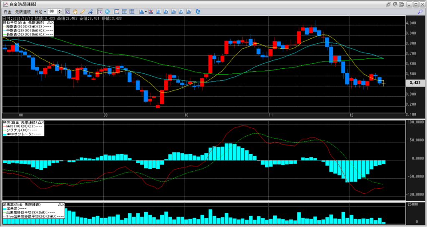Load chart preset number 5

coord(188,12)
